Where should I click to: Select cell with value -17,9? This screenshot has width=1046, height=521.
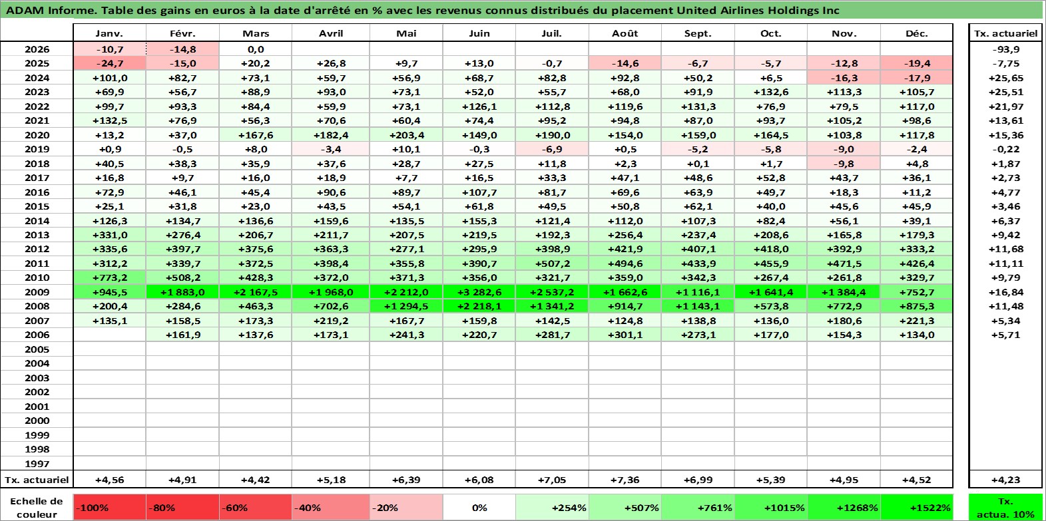(917, 78)
